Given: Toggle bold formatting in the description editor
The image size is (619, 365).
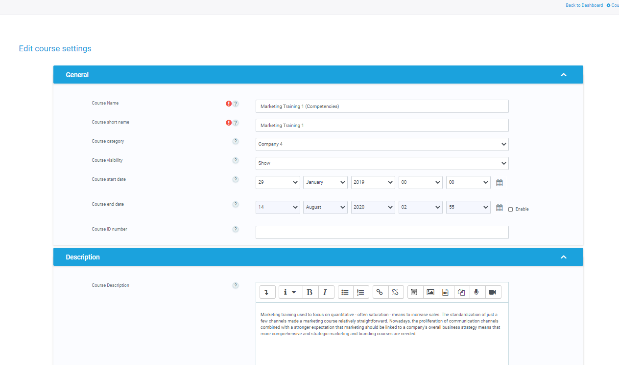Looking at the screenshot, I should point(309,292).
